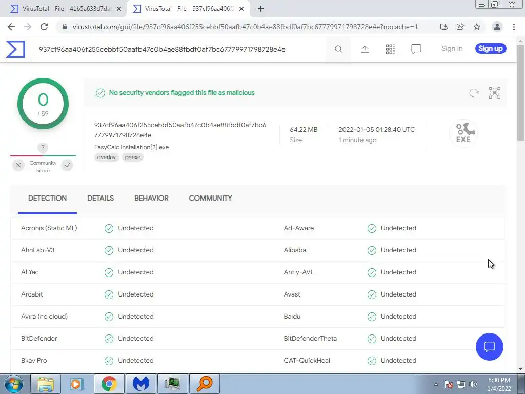Click the 2022-01-05 01:28:40 UTC timestamp
The width and height of the screenshot is (525, 394).
(x=376, y=130)
